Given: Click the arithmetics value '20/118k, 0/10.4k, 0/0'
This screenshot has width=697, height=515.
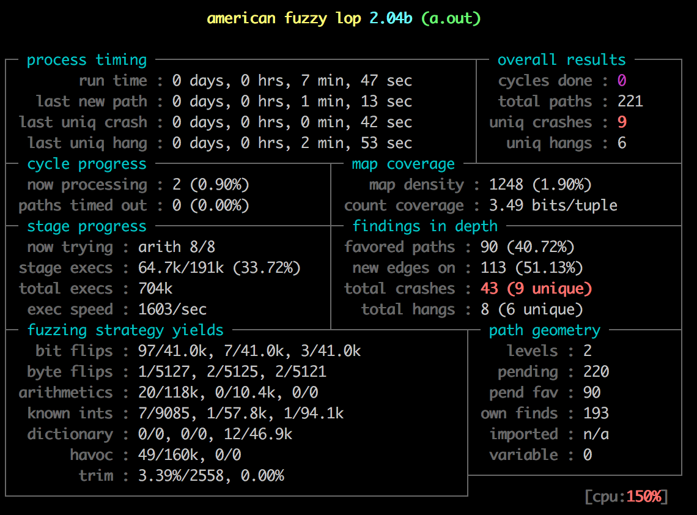Looking at the screenshot, I should coord(228,393).
